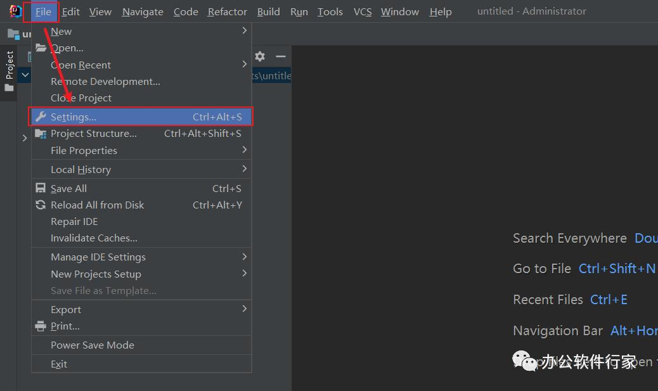Expand the New Projects Setup submenu
The width and height of the screenshot is (658, 391).
(141, 274)
